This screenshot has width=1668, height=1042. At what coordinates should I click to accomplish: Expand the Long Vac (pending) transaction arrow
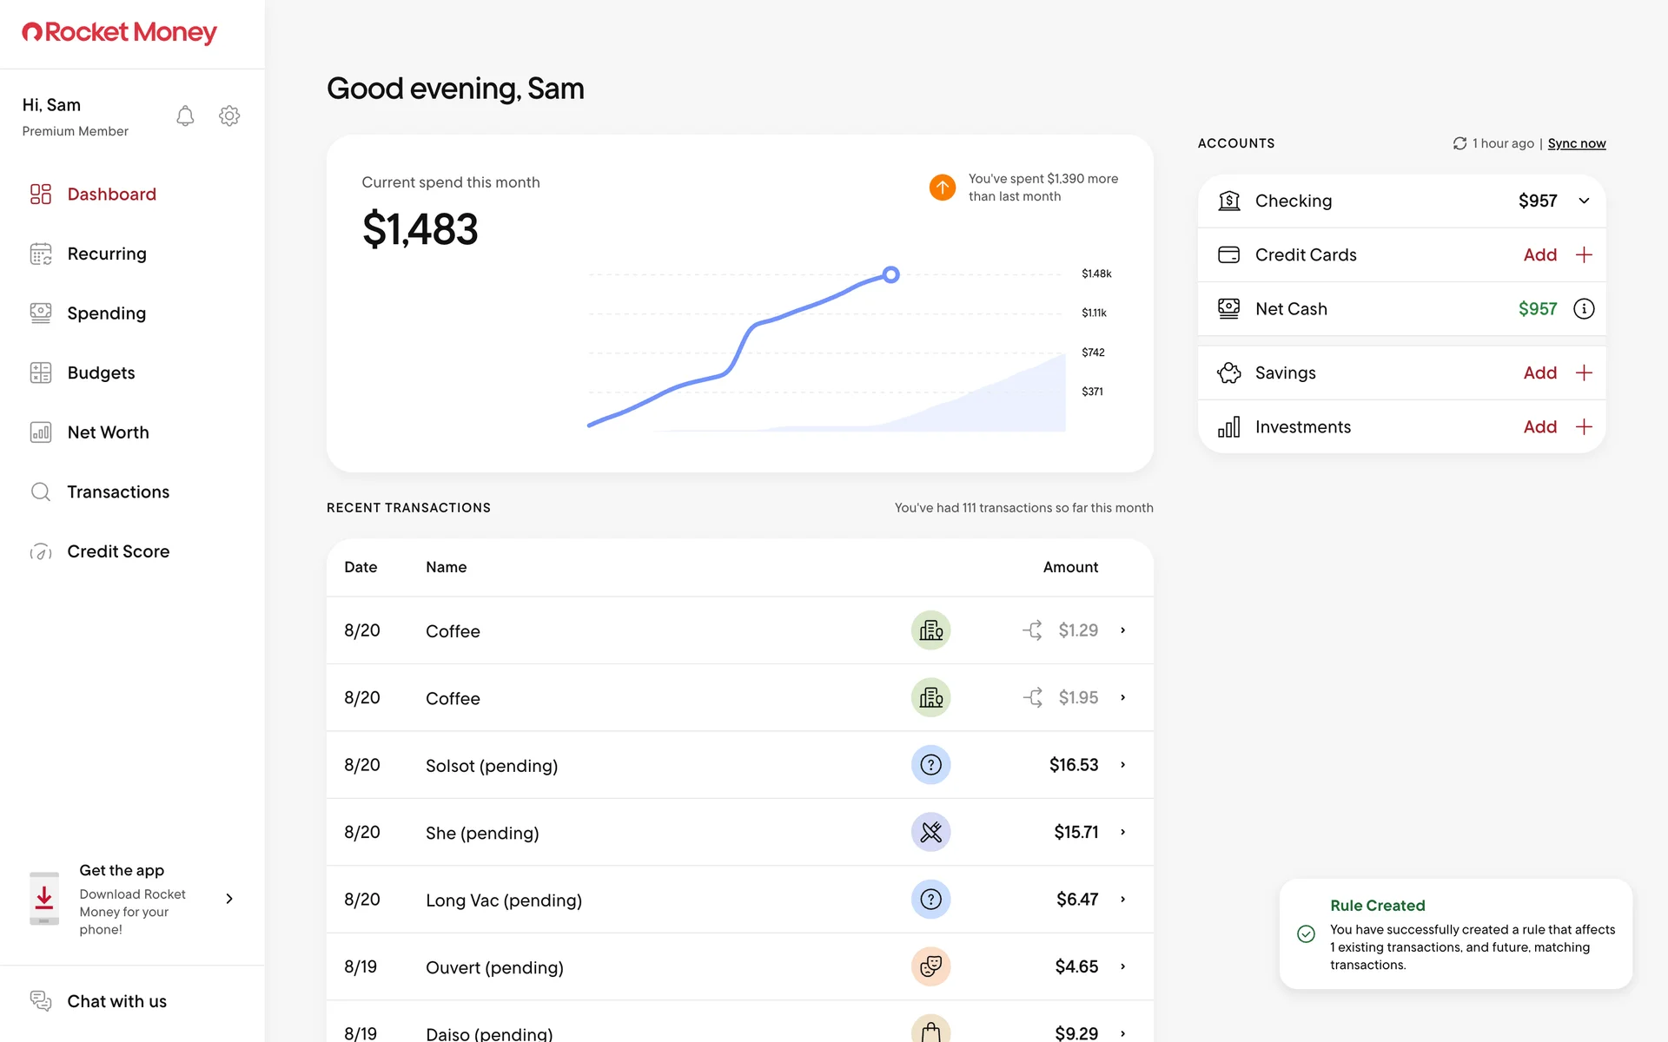[x=1122, y=900]
